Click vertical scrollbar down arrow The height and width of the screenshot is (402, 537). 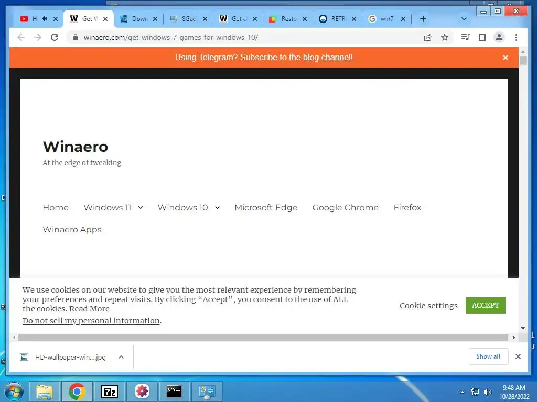click(x=523, y=328)
